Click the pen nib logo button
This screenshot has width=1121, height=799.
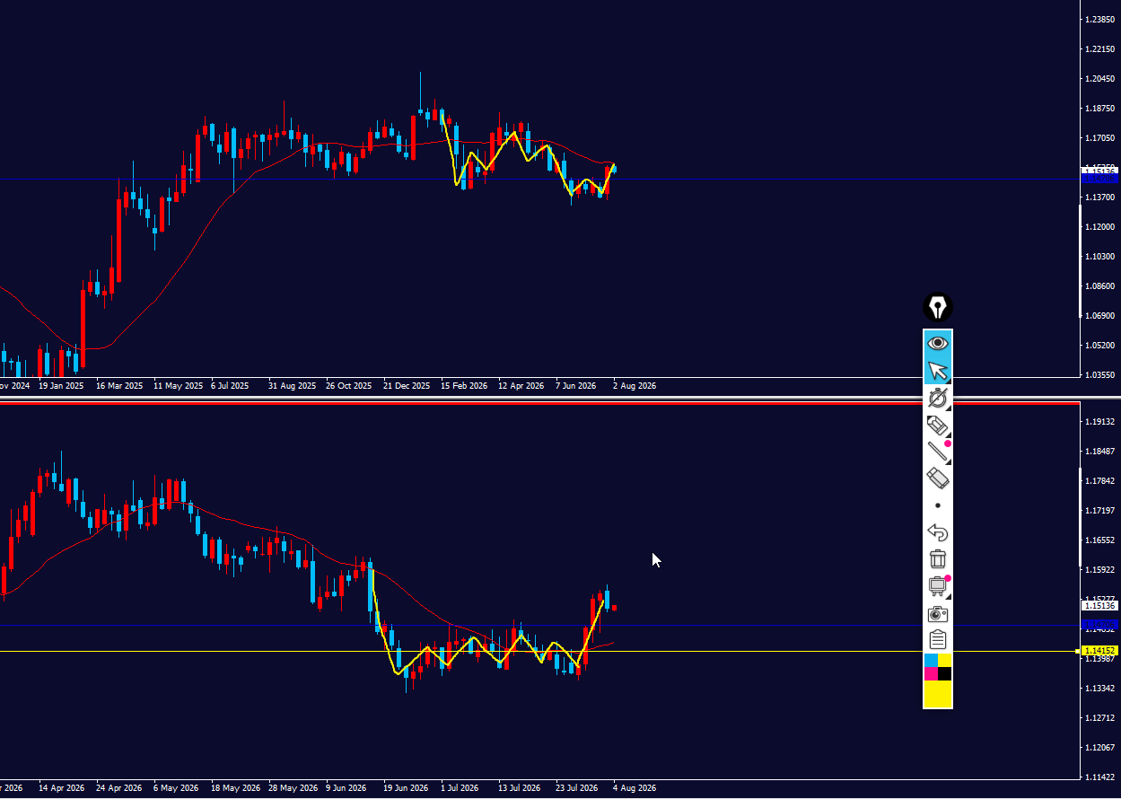click(x=938, y=308)
